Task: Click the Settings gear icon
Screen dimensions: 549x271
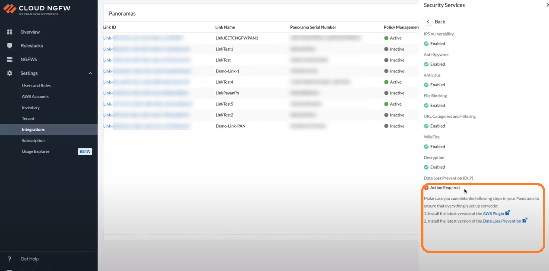Action: click(9, 73)
